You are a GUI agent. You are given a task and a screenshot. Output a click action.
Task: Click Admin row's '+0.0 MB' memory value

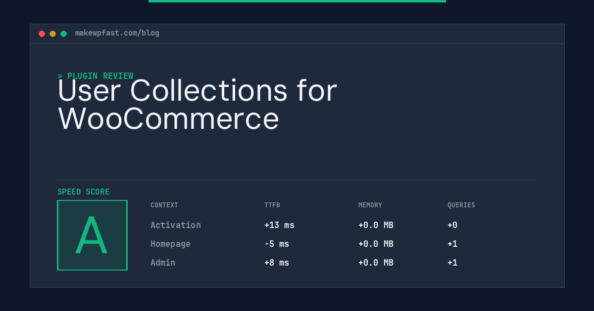point(376,263)
